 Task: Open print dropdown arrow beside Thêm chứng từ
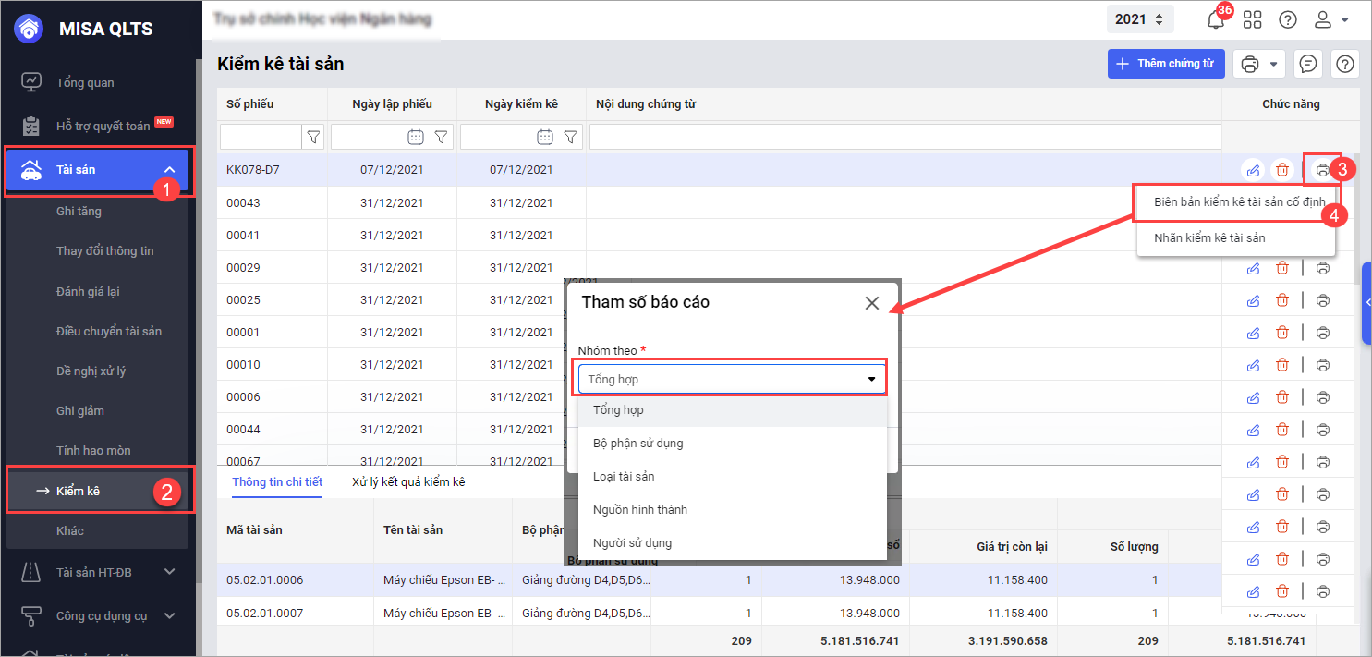coord(1274,64)
